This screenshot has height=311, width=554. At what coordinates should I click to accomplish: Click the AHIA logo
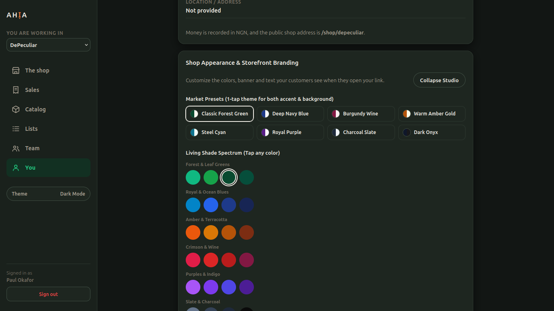point(17,15)
